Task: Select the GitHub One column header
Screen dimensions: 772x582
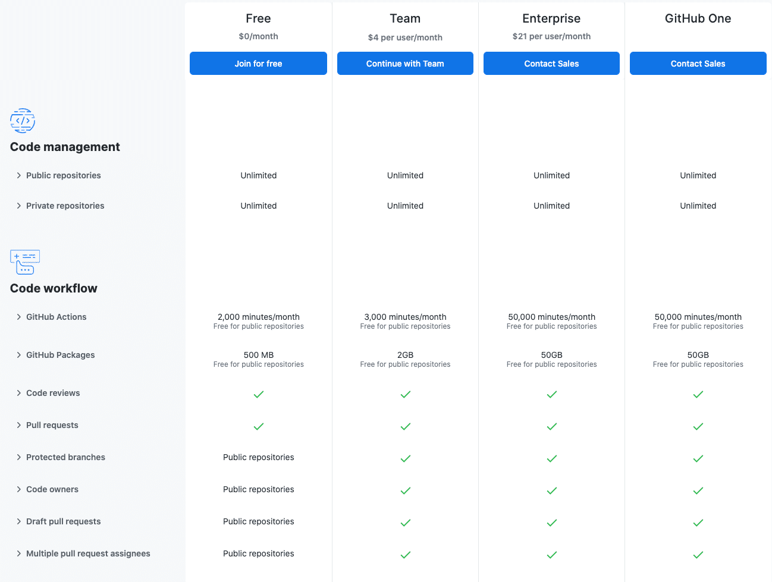Action: 698,18
